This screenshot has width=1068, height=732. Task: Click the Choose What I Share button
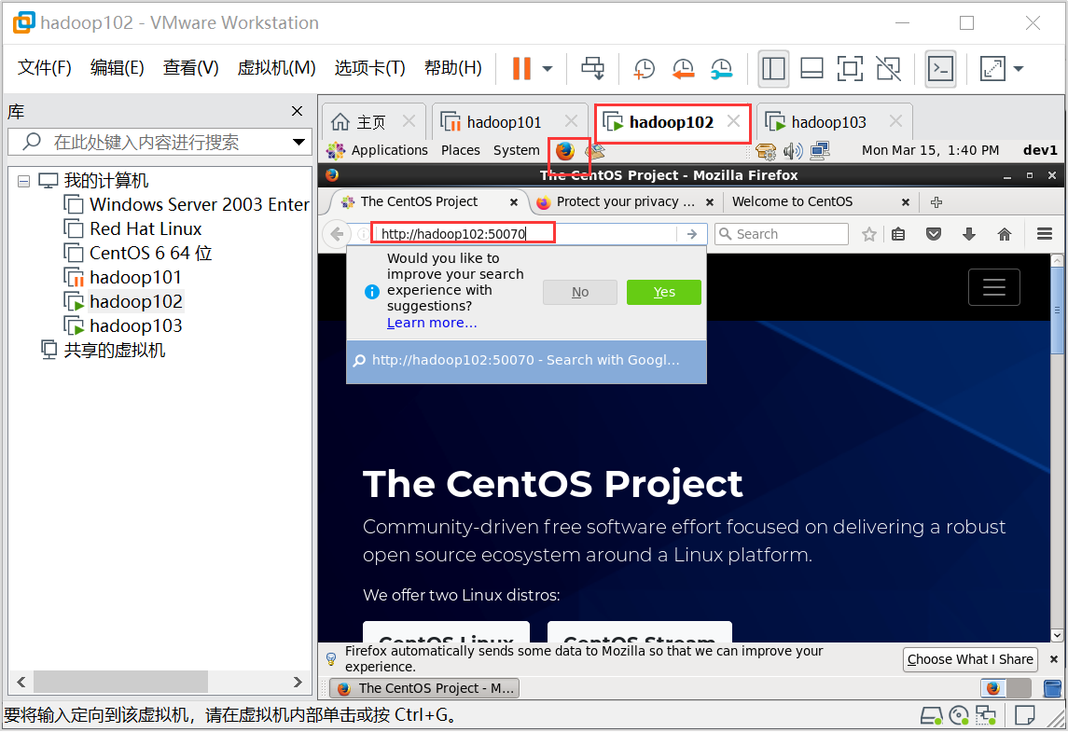coord(970,659)
